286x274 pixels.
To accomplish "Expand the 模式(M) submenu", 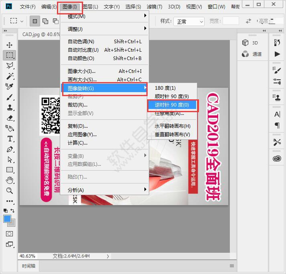I will click(105, 16).
